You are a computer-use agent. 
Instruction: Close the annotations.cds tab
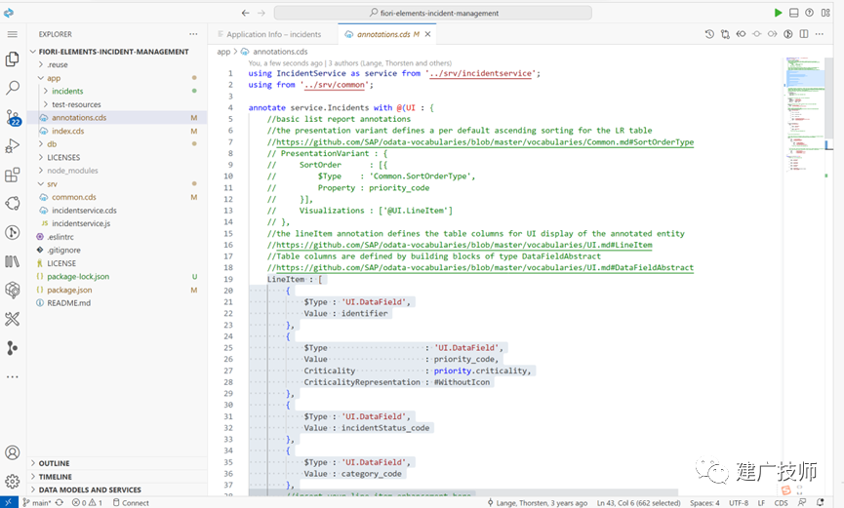point(428,34)
